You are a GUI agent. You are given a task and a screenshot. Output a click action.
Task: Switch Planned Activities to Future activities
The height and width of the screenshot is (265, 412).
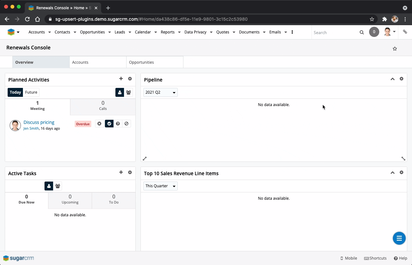31,92
